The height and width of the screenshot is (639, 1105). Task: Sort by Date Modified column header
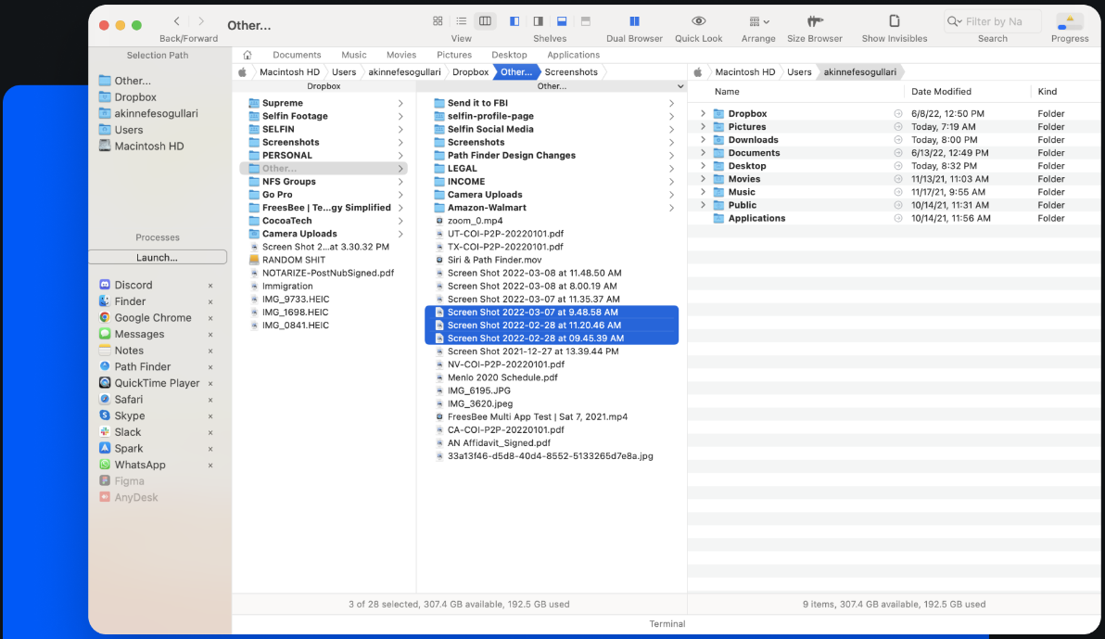[941, 92]
